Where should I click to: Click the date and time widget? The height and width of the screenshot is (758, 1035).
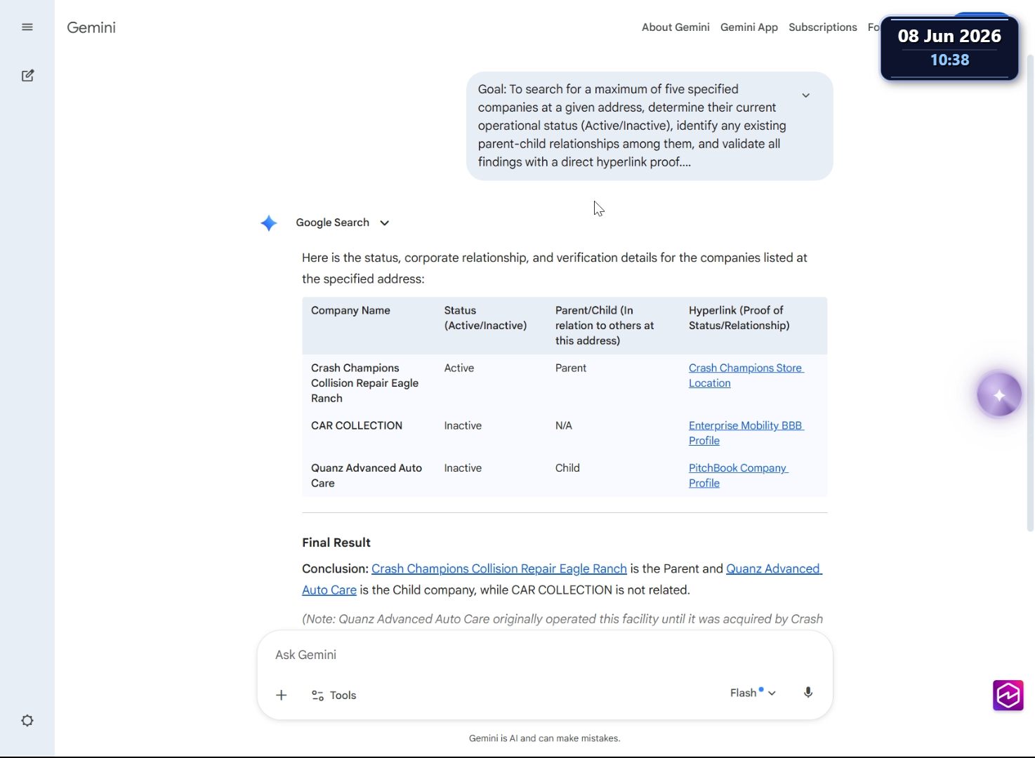click(x=949, y=48)
